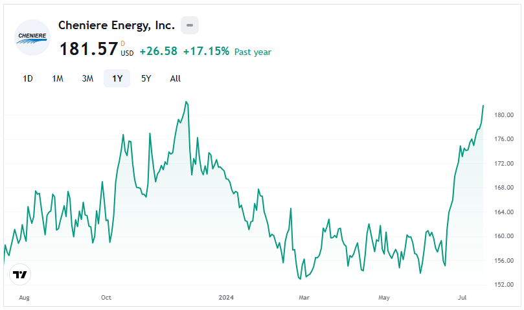Click the Cheniere company logo
The width and height of the screenshot is (524, 310).
(x=32, y=38)
